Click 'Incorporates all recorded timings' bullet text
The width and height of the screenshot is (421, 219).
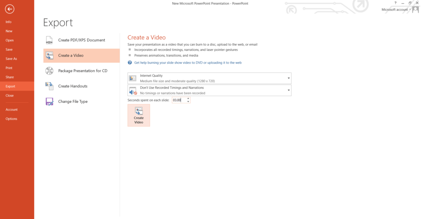(x=186, y=50)
